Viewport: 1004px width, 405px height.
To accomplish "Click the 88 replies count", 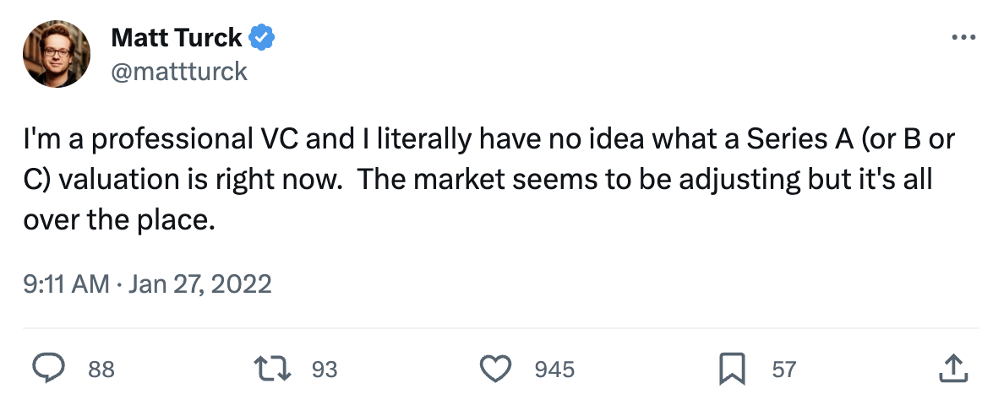I will [x=101, y=370].
